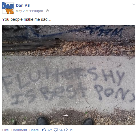This screenshot has height=133, width=137.
Task: Show the 54 comments
Action: pyautogui.click(x=61, y=130)
